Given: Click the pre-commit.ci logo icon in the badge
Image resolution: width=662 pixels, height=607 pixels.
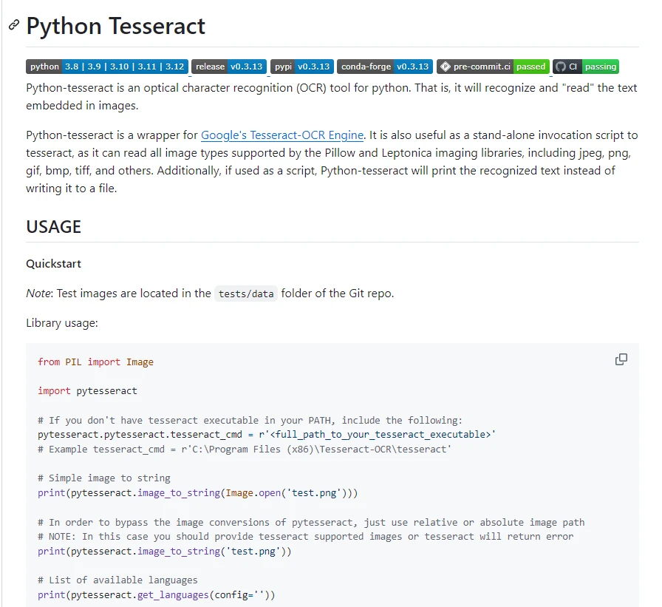Looking at the screenshot, I should click(x=445, y=67).
